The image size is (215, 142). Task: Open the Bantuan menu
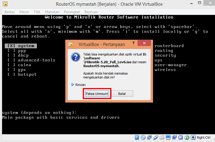point(91,12)
